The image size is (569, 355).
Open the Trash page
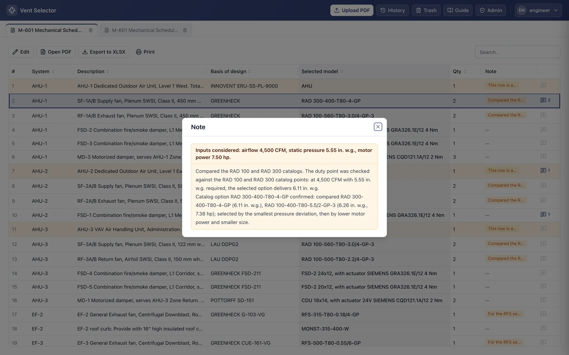[426, 10]
